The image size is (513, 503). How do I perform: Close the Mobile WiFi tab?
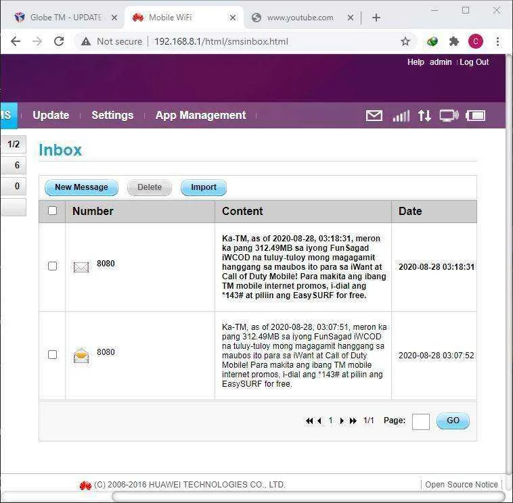point(233,18)
